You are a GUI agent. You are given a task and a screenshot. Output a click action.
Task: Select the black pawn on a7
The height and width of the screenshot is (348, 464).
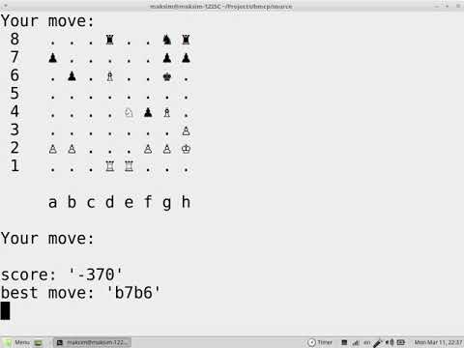click(x=53, y=58)
